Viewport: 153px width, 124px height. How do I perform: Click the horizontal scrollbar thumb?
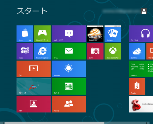55,123
